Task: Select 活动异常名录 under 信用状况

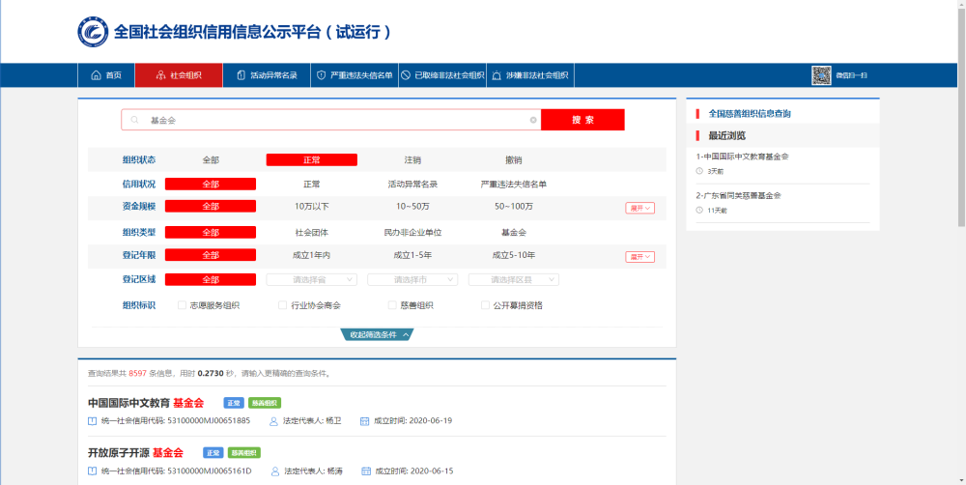Action: pos(412,184)
